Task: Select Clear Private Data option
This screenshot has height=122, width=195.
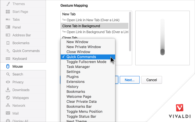Action: [x=81, y=102]
